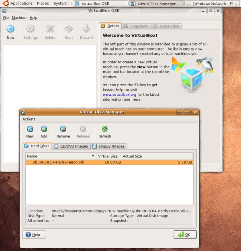Select the Details tab
The width and height of the screenshot is (241, 251).
click(110, 26)
